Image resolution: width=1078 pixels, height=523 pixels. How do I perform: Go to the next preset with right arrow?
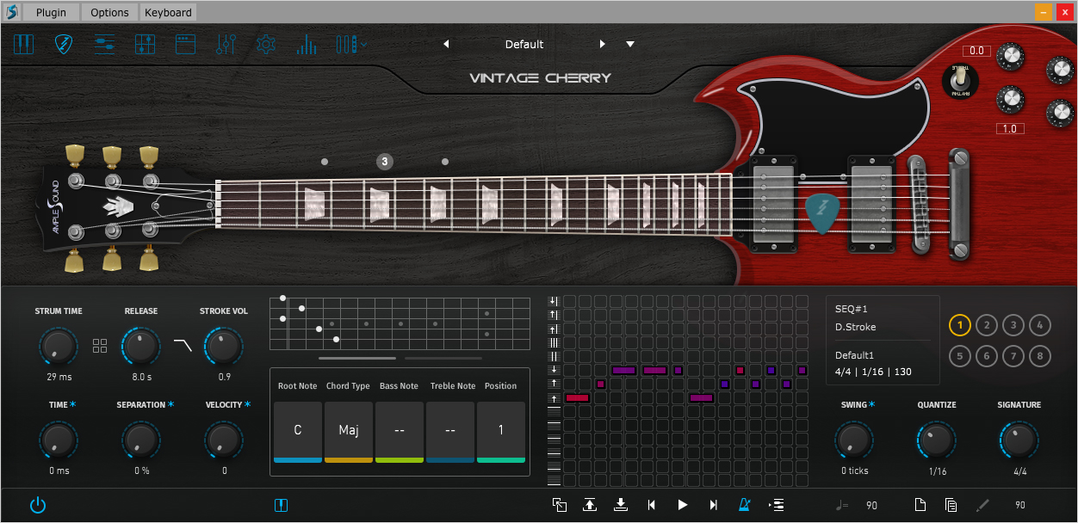click(x=603, y=45)
